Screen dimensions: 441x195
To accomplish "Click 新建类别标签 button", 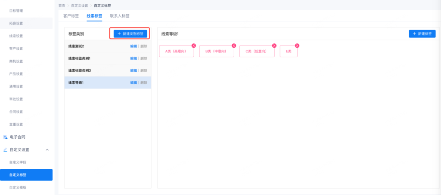I will click(130, 34).
